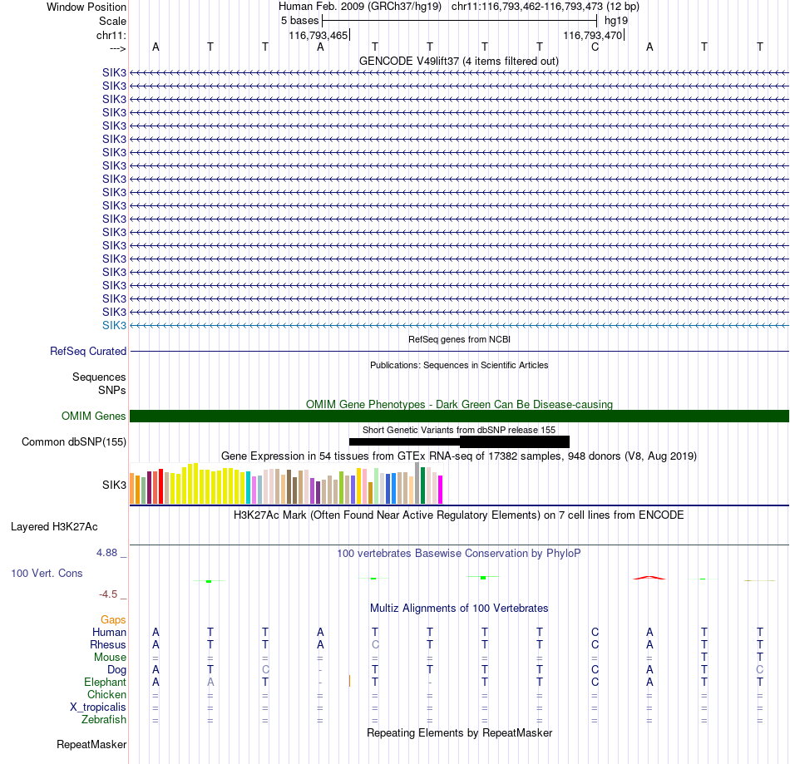Click the 116,793,465 position marker
This screenshot has width=790, height=764.
[x=318, y=35]
